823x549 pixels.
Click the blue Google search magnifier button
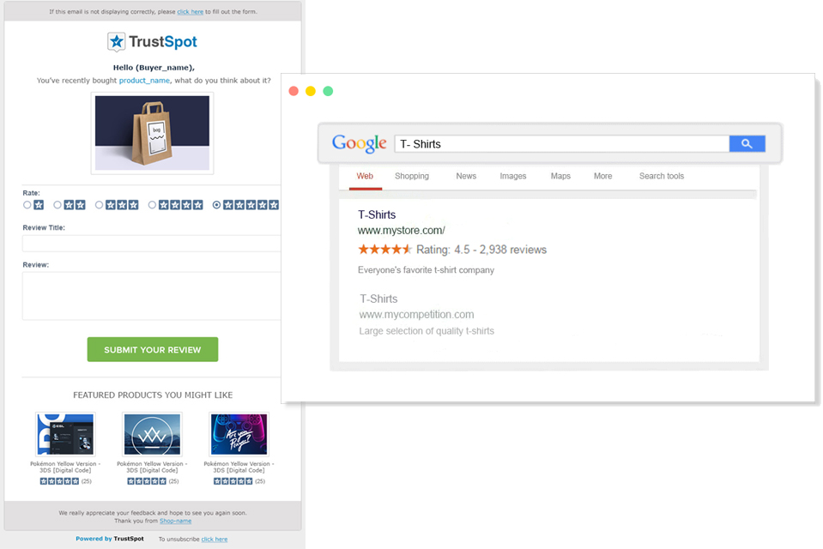click(x=747, y=144)
